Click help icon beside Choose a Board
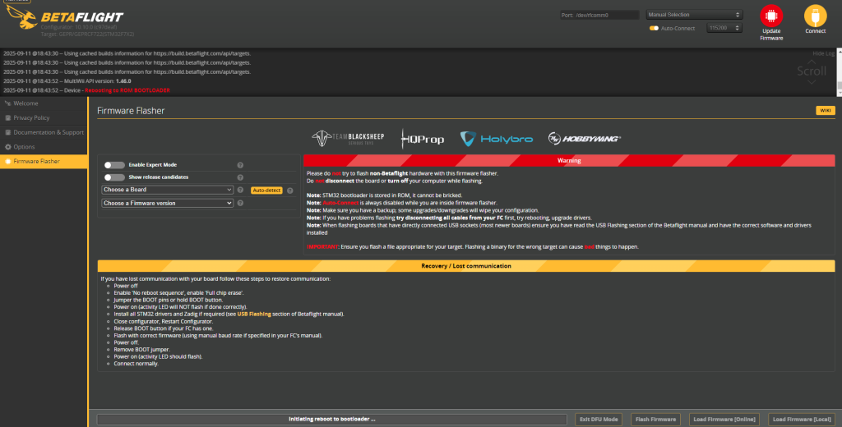Viewport: 842px width, 427px height. 240,190
